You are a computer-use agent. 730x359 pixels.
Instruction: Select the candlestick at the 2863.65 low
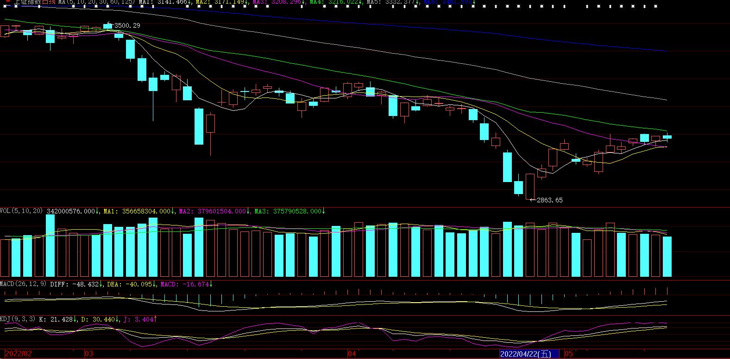530,186
